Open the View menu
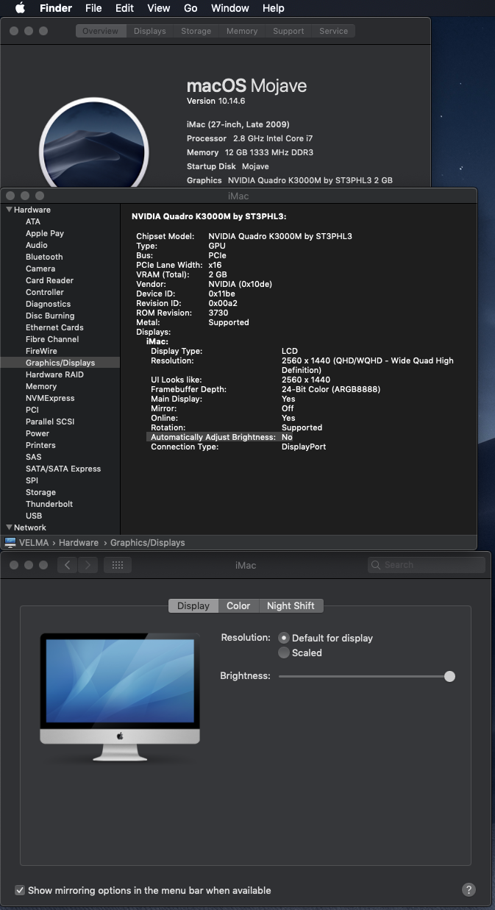 pos(159,8)
